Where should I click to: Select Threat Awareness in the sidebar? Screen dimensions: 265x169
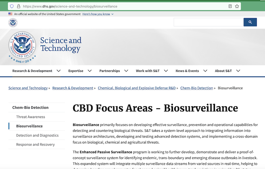click(31, 117)
